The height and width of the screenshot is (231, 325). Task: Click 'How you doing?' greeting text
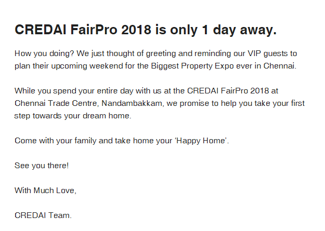coord(44,53)
